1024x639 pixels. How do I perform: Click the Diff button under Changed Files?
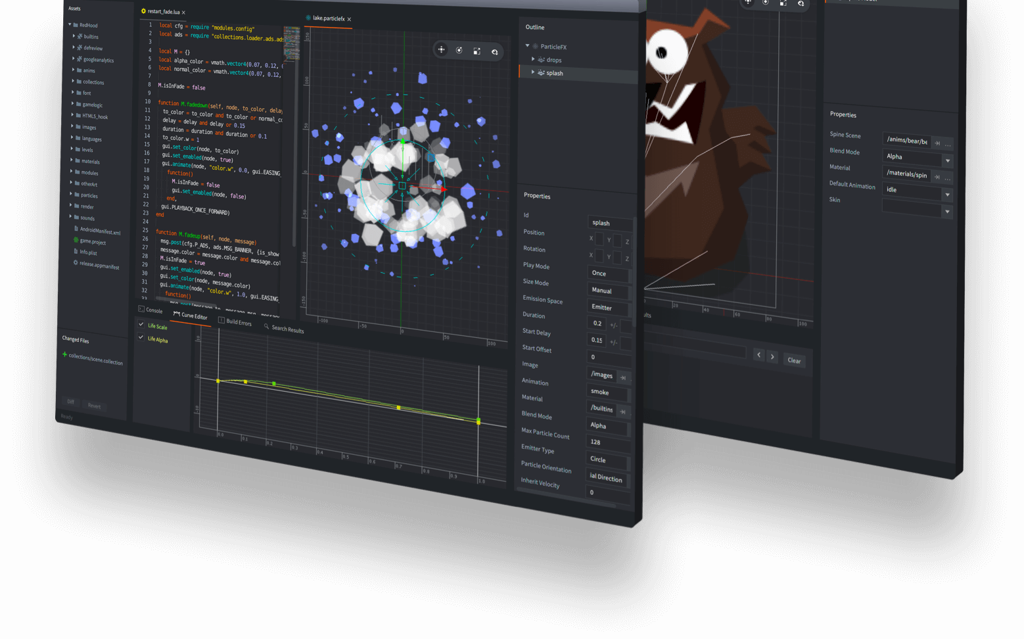[x=70, y=402]
